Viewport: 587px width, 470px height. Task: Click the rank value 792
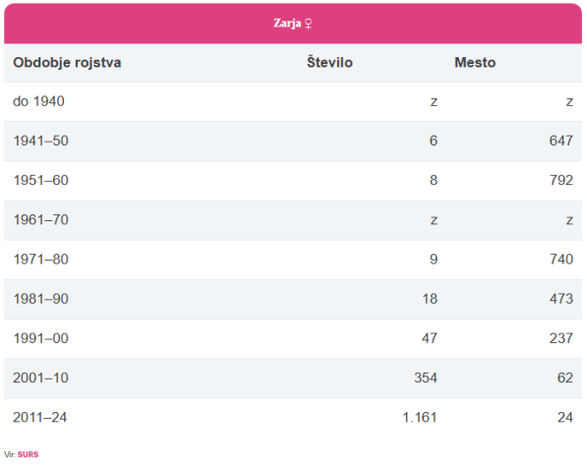(561, 180)
